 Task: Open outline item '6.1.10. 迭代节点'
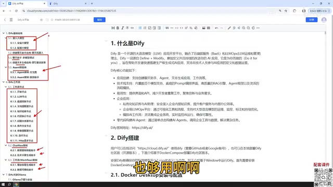[19, 136]
